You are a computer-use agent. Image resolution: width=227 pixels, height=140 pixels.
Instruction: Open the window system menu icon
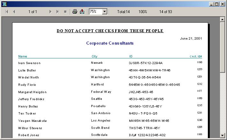pos(4,4)
